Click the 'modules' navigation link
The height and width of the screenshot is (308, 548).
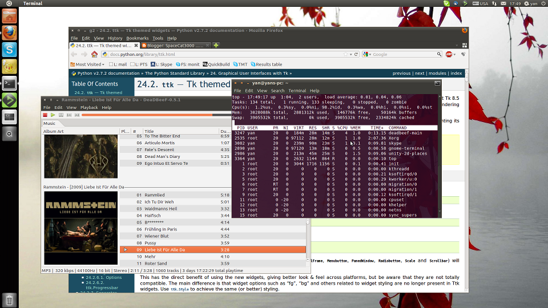(x=437, y=74)
